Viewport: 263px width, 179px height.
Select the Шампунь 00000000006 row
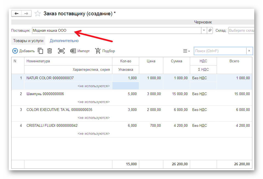point(45,94)
